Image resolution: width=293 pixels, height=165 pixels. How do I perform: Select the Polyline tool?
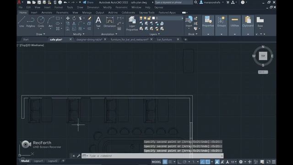coord(31,22)
